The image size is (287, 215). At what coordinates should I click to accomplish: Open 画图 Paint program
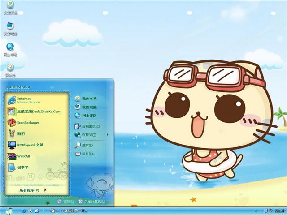tap(16, 133)
